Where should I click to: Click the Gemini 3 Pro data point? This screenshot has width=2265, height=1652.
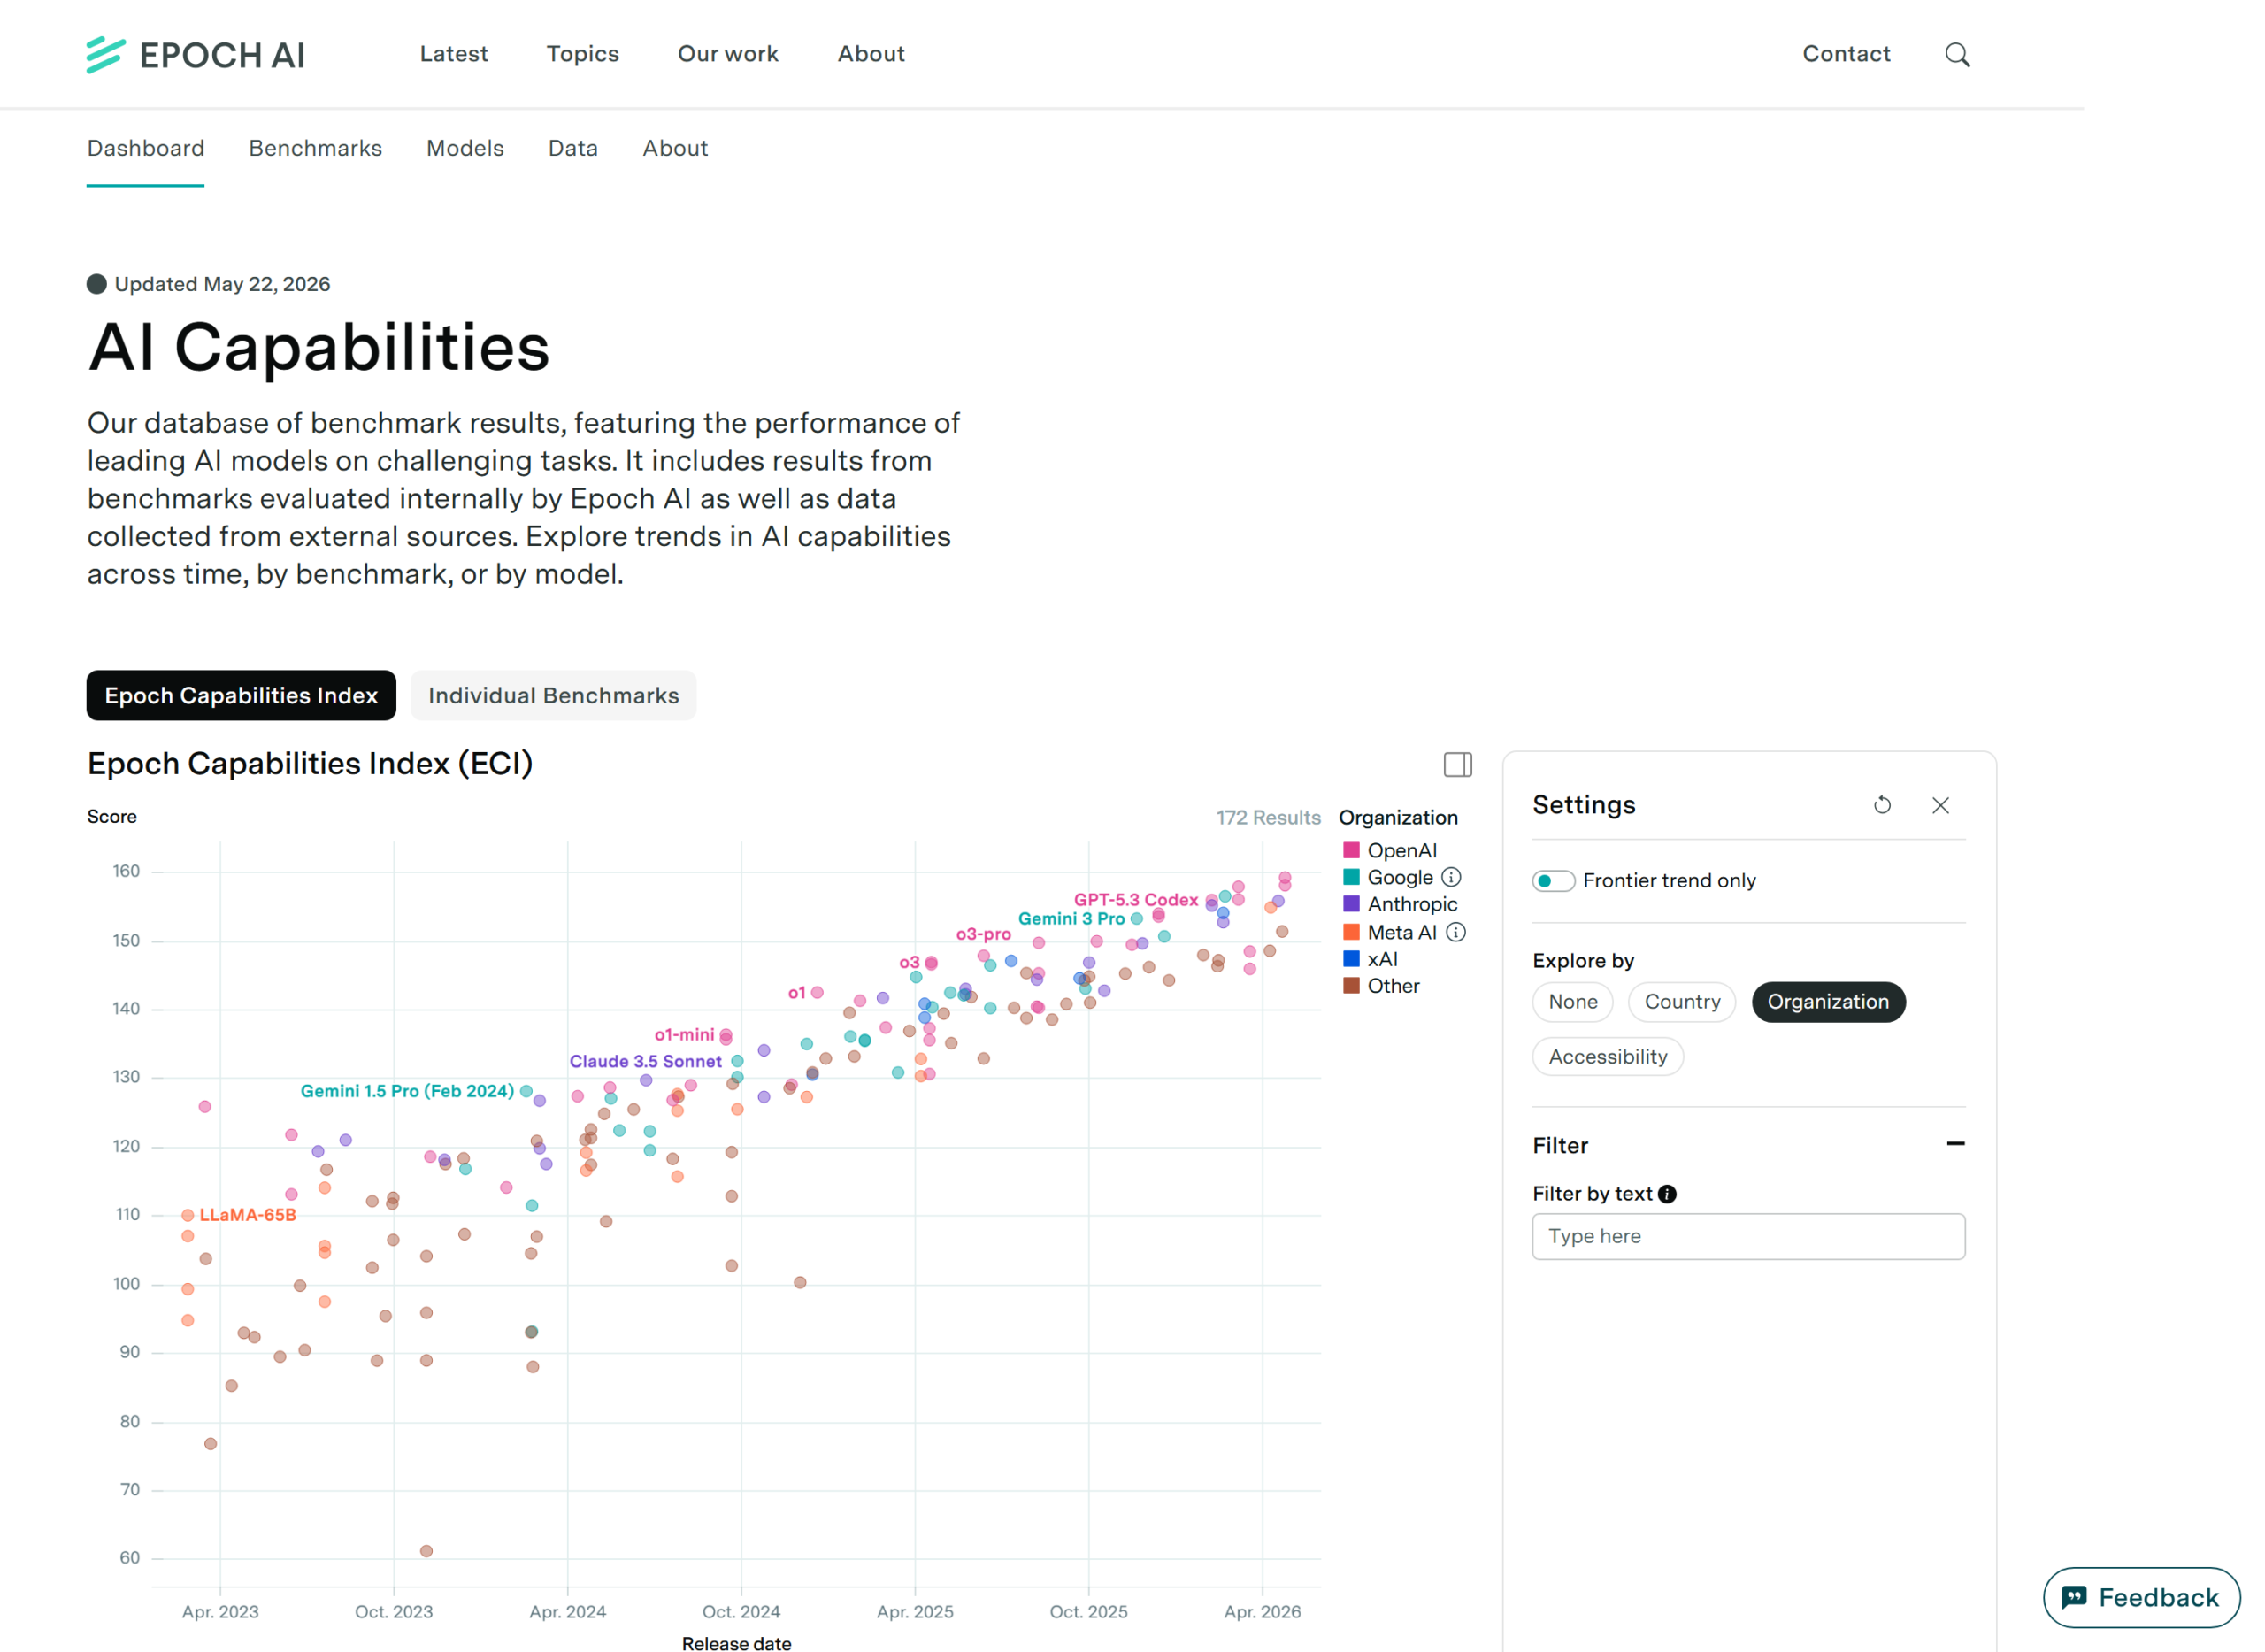(x=1136, y=919)
